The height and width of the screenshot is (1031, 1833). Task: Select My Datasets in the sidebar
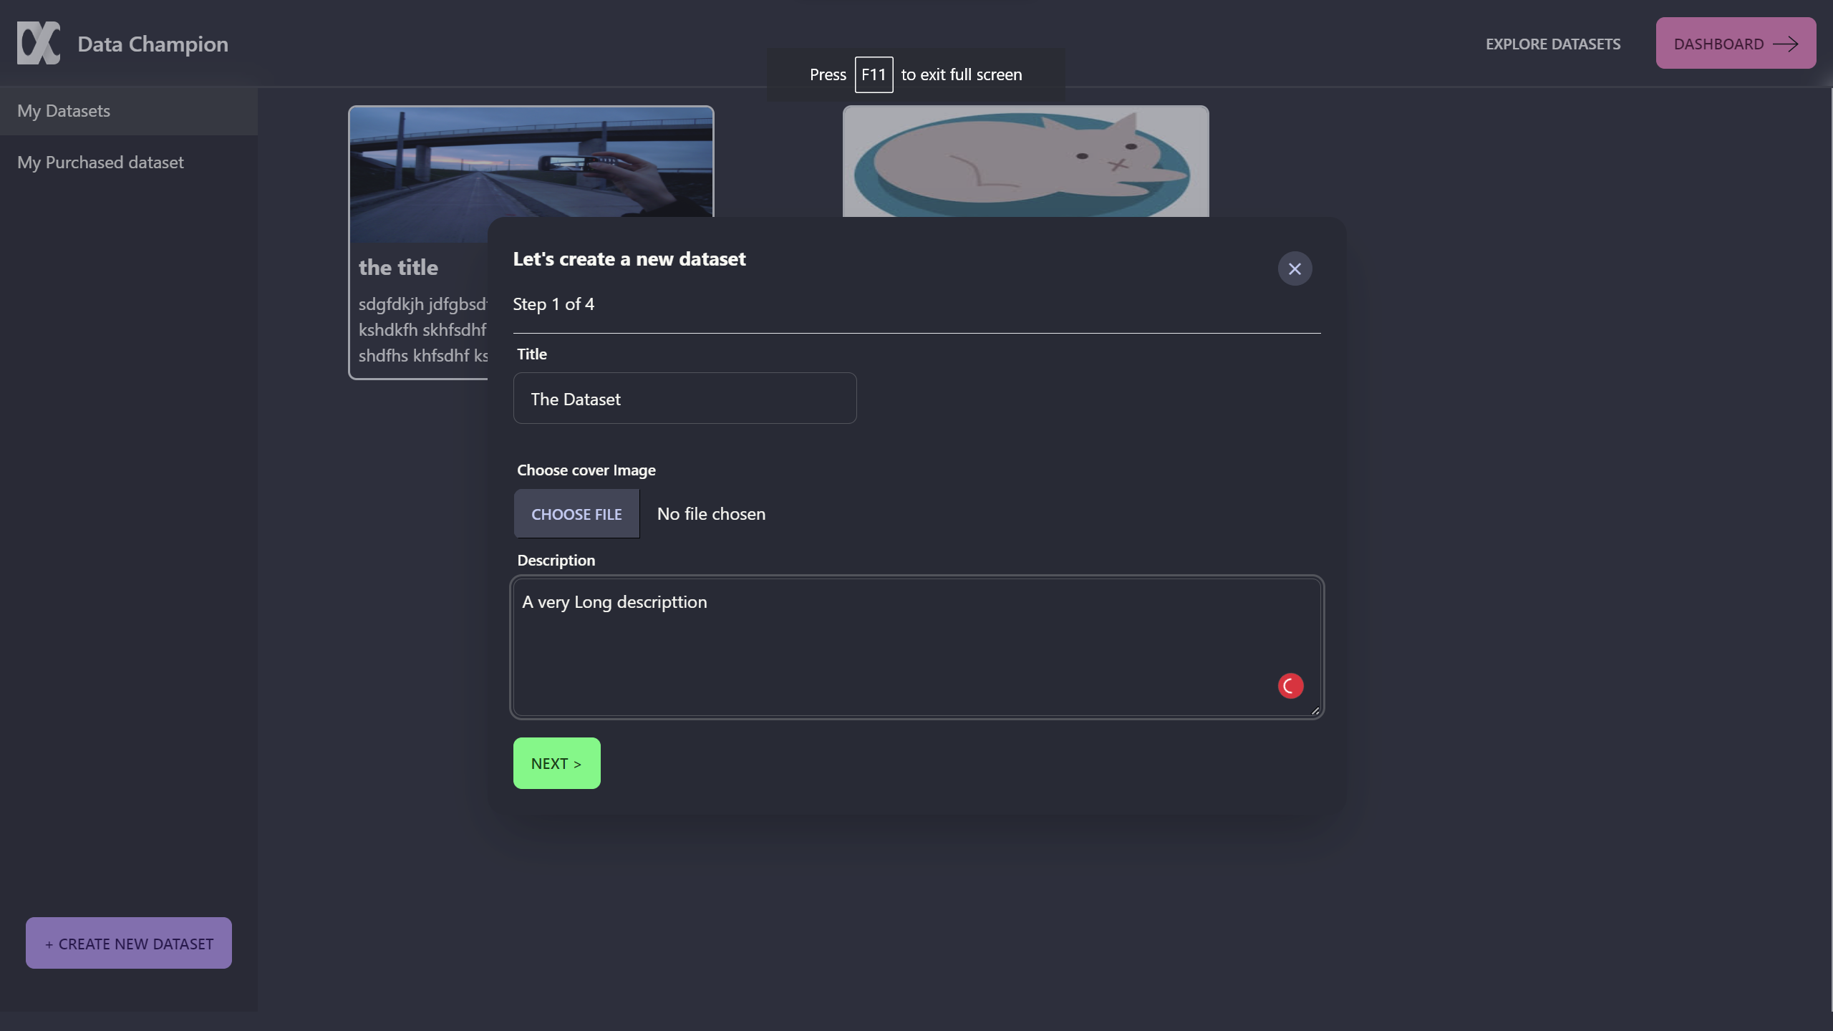[x=64, y=111]
